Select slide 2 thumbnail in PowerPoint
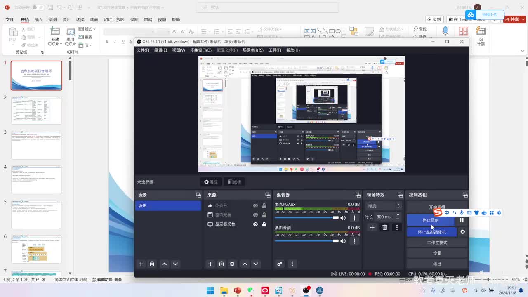 pyautogui.click(x=36, y=111)
